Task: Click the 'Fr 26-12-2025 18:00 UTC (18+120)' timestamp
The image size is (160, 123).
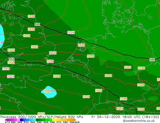Action: click(125, 117)
